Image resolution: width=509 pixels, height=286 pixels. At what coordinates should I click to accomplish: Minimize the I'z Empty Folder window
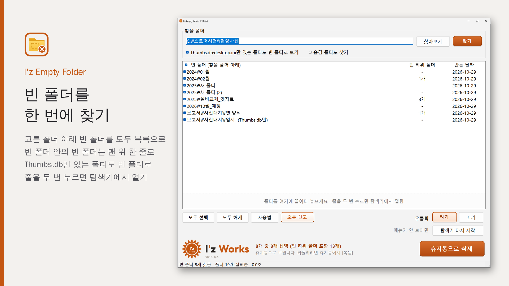[x=468, y=21]
